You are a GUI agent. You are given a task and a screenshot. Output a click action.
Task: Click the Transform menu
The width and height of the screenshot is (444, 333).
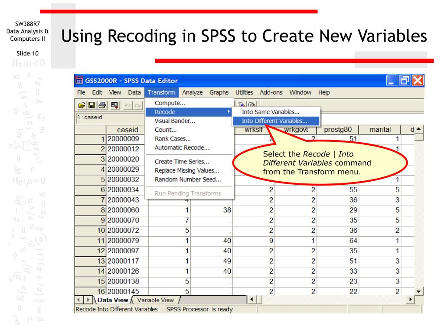tap(161, 92)
